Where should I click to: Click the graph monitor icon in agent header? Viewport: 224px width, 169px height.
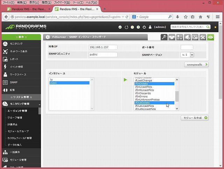point(195,37)
